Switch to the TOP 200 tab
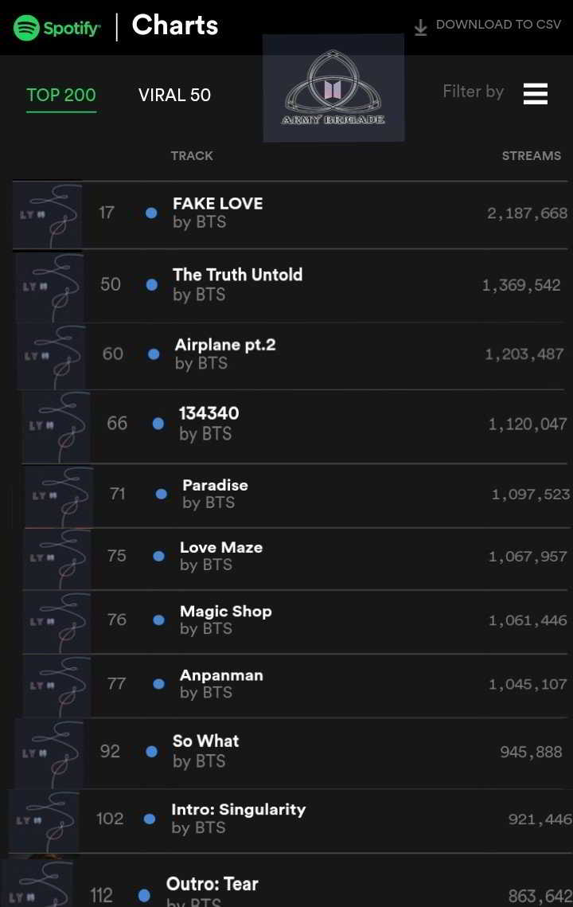The height and width of the screenshot is (907, 573). [x=61, y=95]
